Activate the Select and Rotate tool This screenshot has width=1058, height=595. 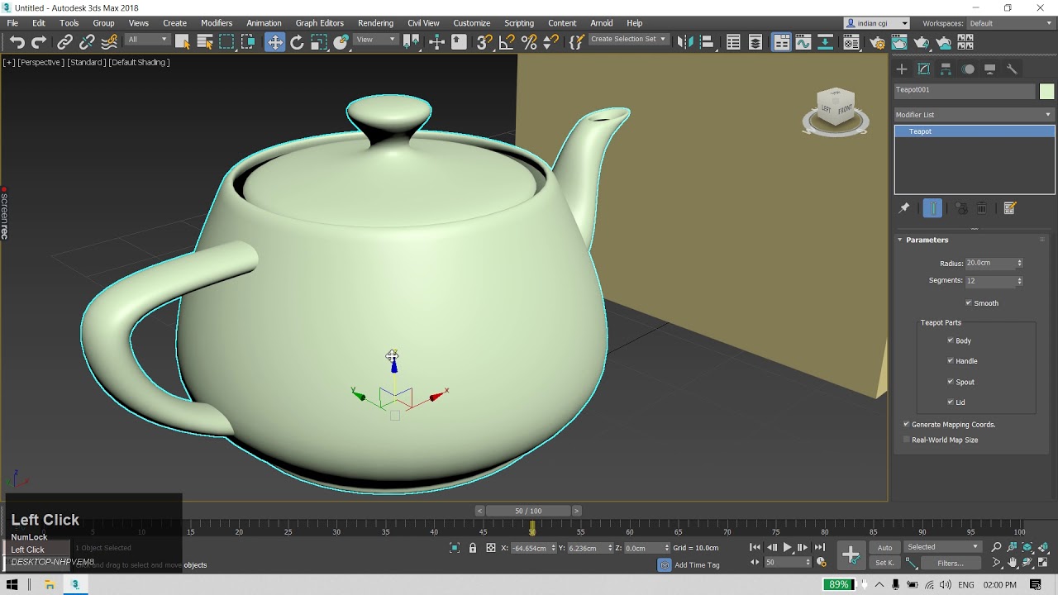297,42
